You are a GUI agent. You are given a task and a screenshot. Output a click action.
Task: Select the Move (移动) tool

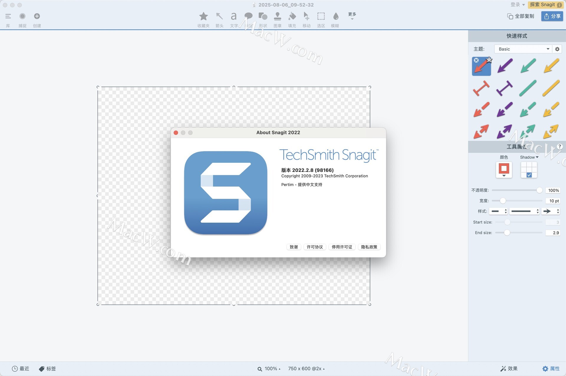coord(307,16)
